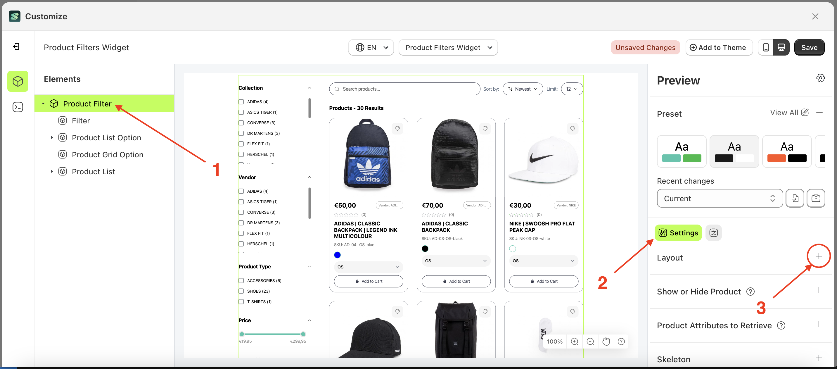The image size is (837, 369).
Task: Open the console panel sidebar icon
Action: (18, 107)
